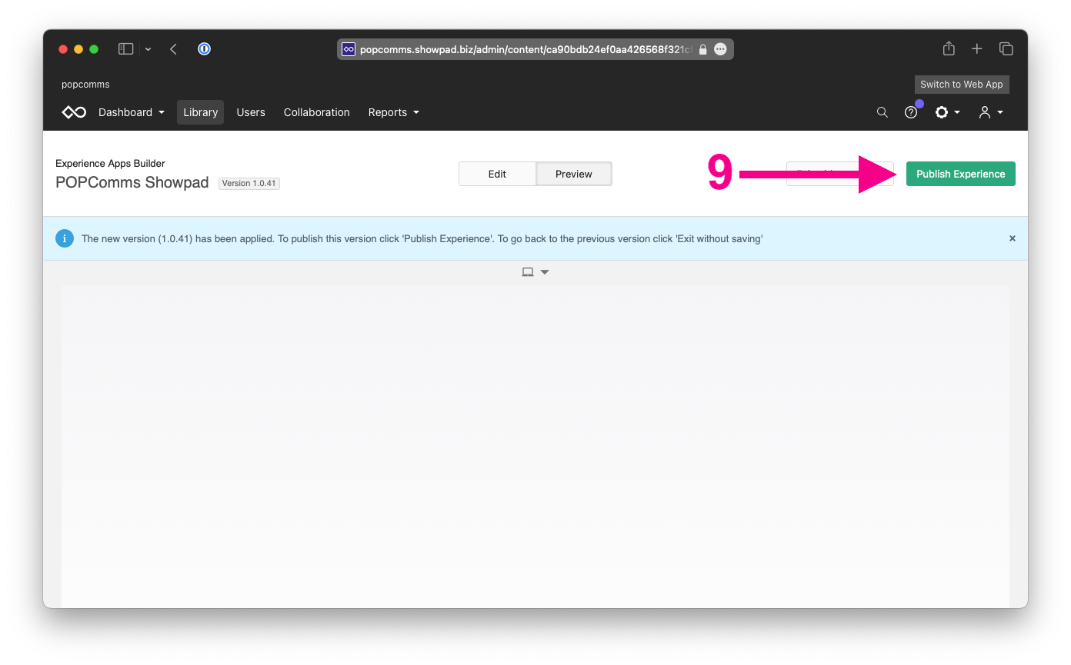Click the purple notification badge dot
The width and height of the screenshot is (1071, 665).
pos(919,102)
